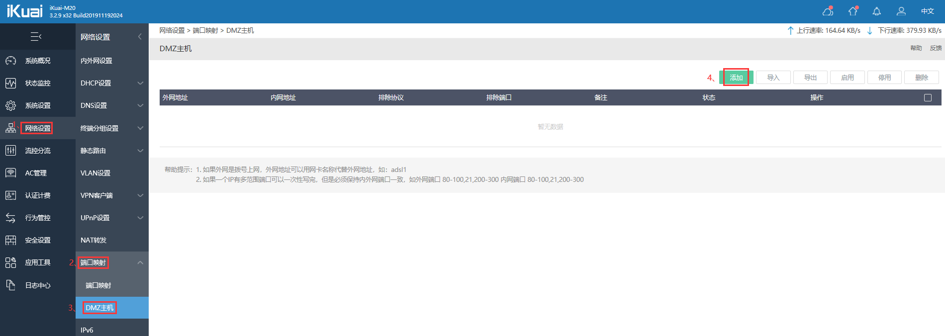
Task: Tick the select-all checkbox in table header
Action: click(928, 97)
